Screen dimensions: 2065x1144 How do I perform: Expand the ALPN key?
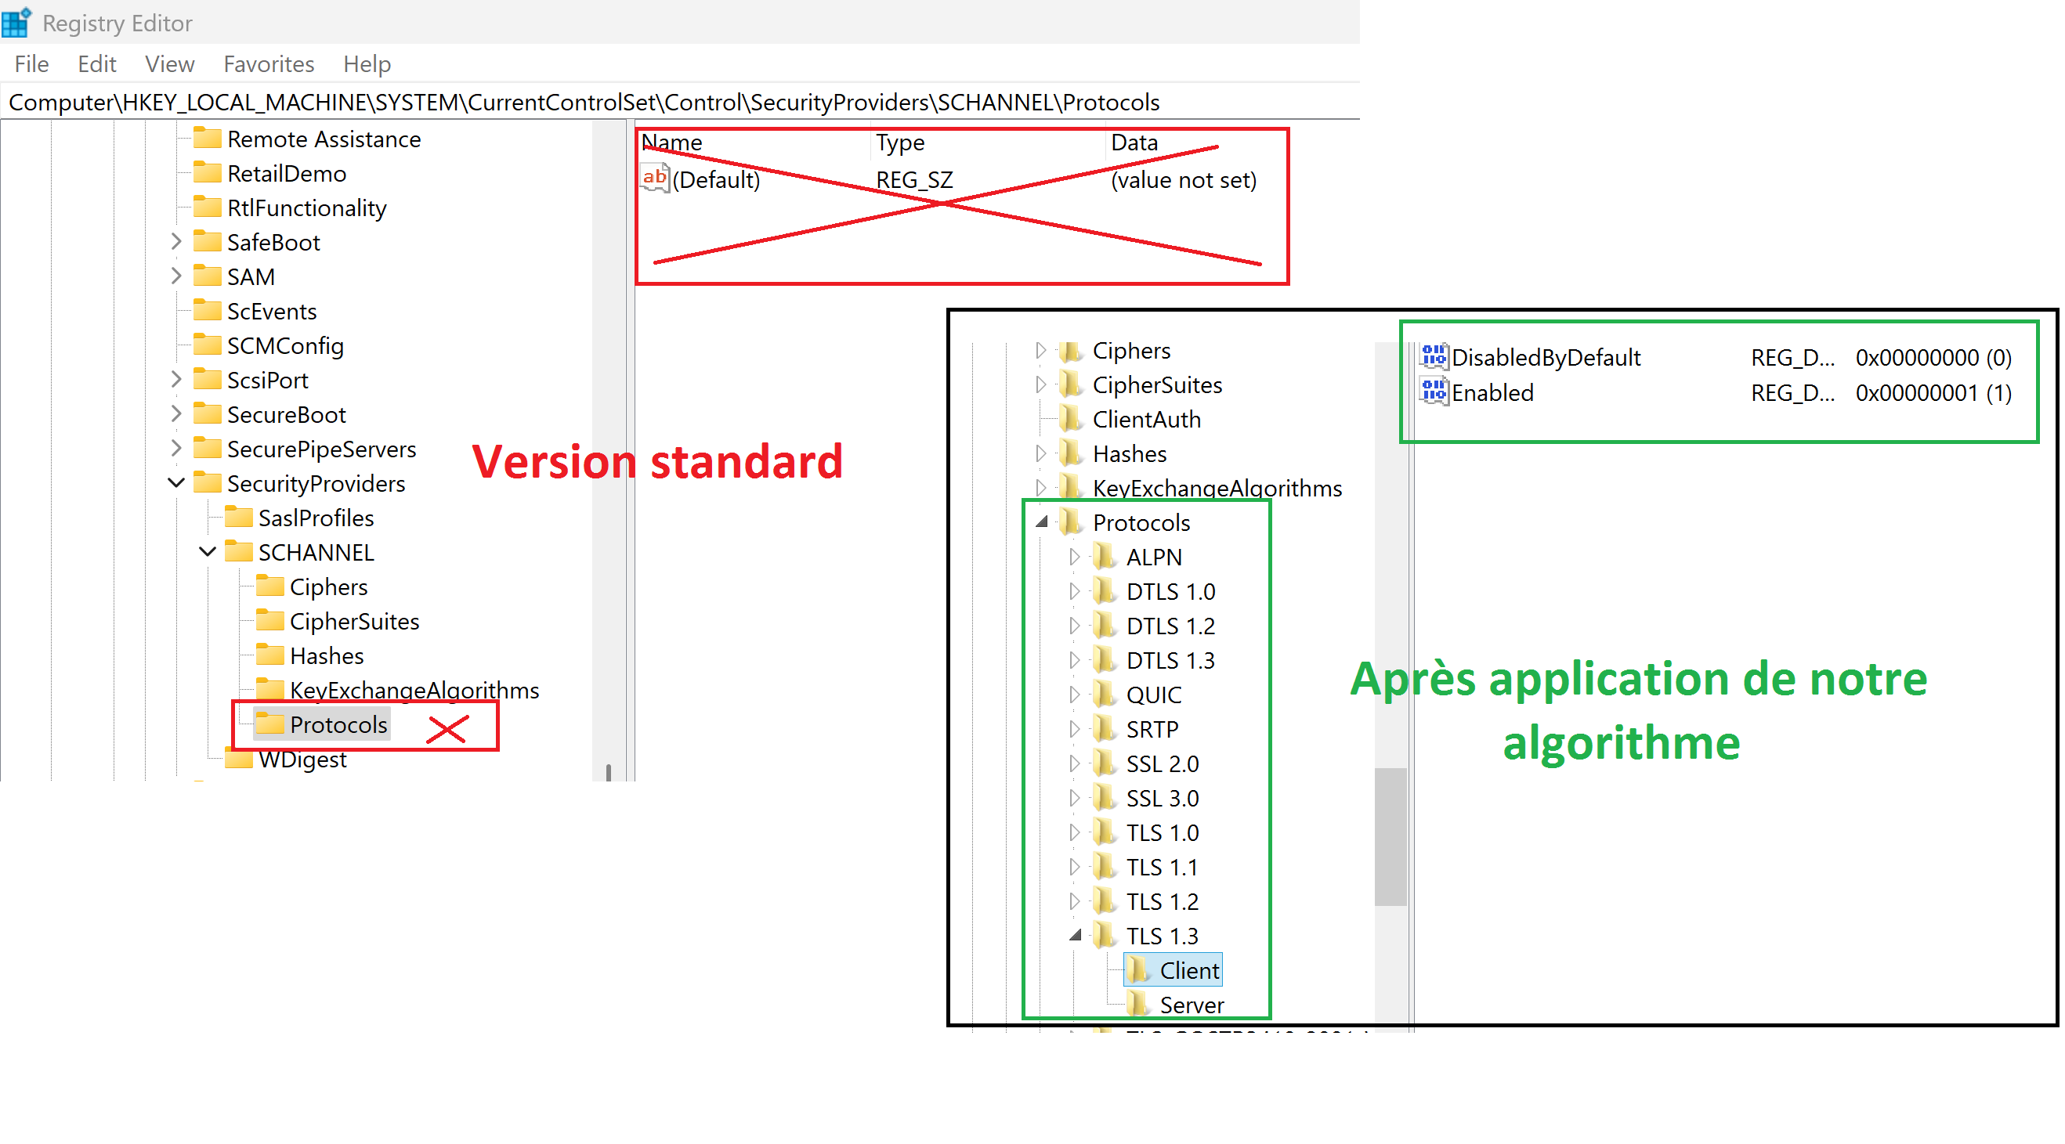tap(1074, 557)
